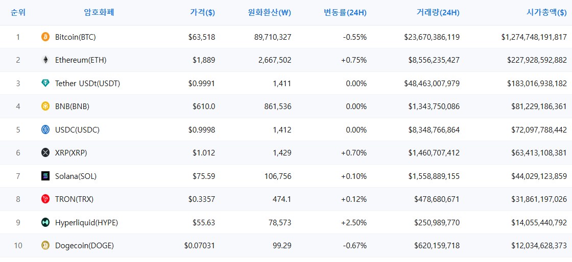Open the Bitcoin(BTC) name link
The image size is (572, 262).
(76, 37)
